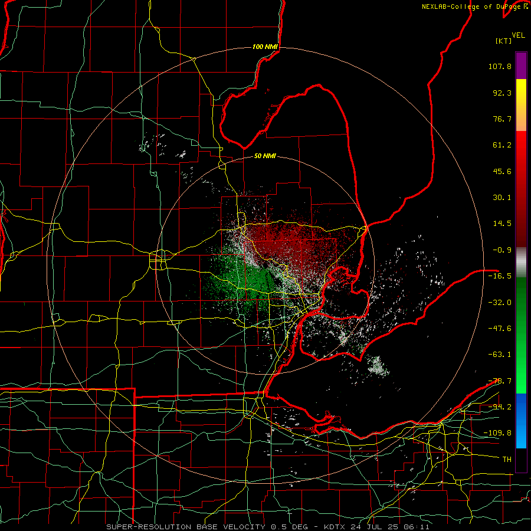531x531 pixels.
Task: Click the -109.8 velocity scale value
Action: coord(497,433)
